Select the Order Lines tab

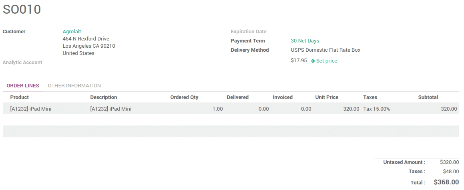(x=23, y=86)
